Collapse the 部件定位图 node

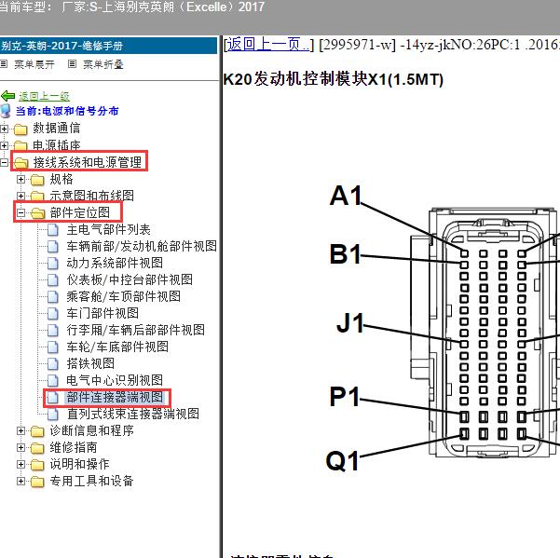click(x=20, y=213)
